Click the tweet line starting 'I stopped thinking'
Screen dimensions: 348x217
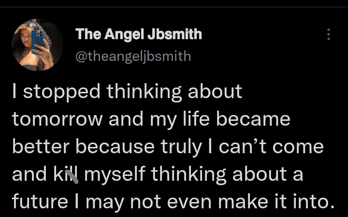pos(127,92)
